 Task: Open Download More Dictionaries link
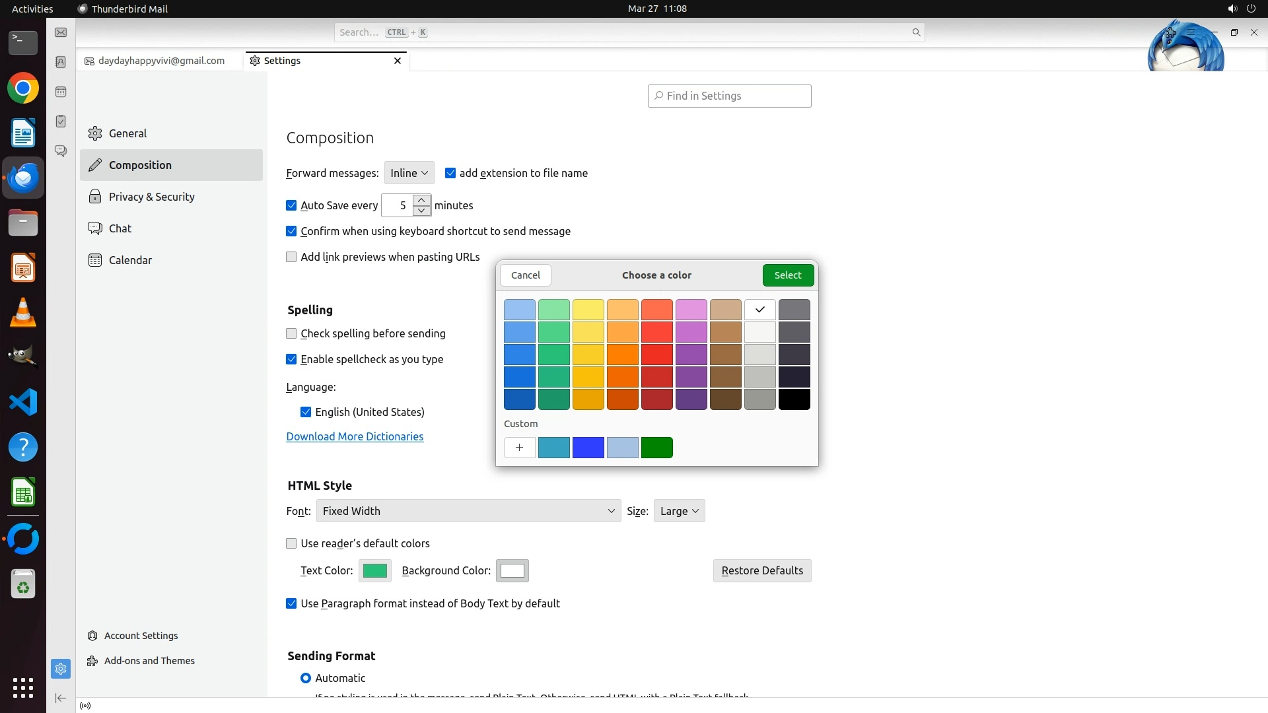[355, 436]
